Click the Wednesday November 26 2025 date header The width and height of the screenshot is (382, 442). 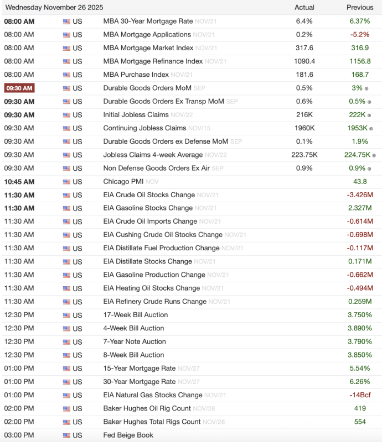[x=54, y=7]
